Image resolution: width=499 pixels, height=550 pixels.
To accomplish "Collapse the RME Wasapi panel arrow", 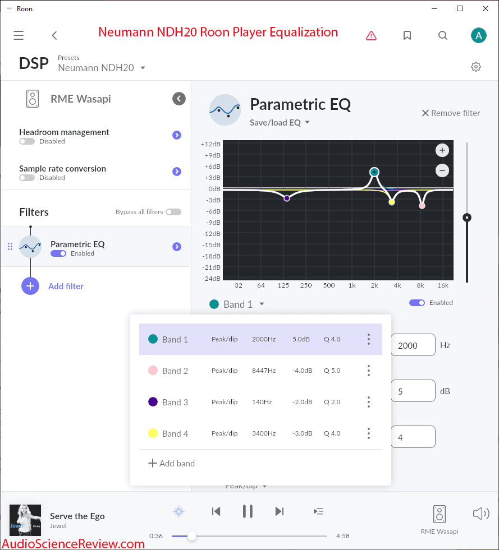I will (178, 99).
